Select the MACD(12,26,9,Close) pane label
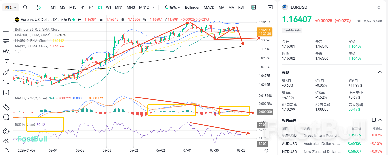The width and height of the screenshot is (388, 155). pos(31,98)
